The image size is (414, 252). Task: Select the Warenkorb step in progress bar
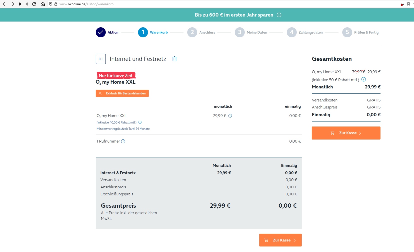click(x=143, y=32)
